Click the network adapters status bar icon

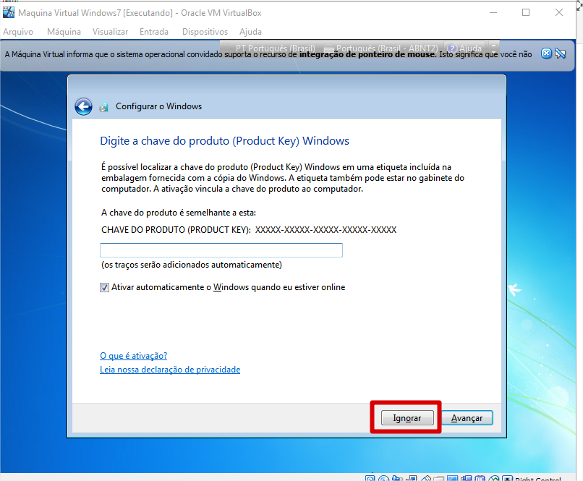point(412,478)
